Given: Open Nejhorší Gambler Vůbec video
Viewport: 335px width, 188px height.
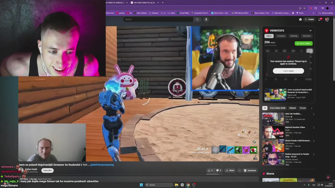Looking at the screenshot, I should click(273, 132).
